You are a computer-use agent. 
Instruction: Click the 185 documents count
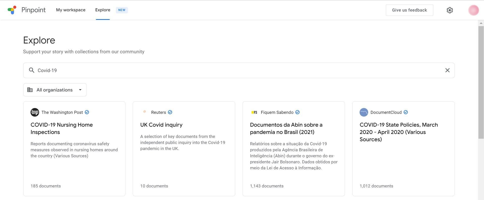point(46,186)
